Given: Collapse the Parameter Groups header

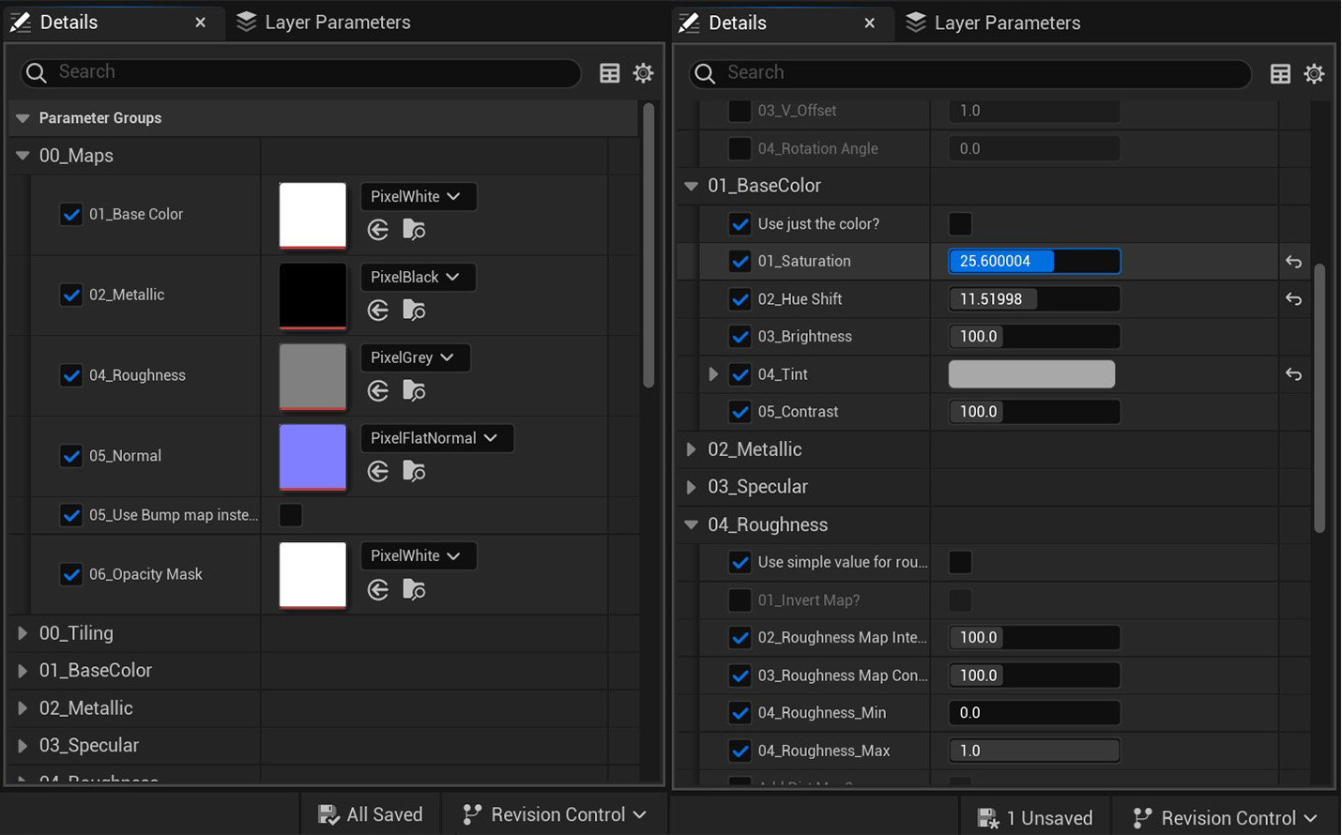Looking at the screenshot, I should tap(23, 118).
